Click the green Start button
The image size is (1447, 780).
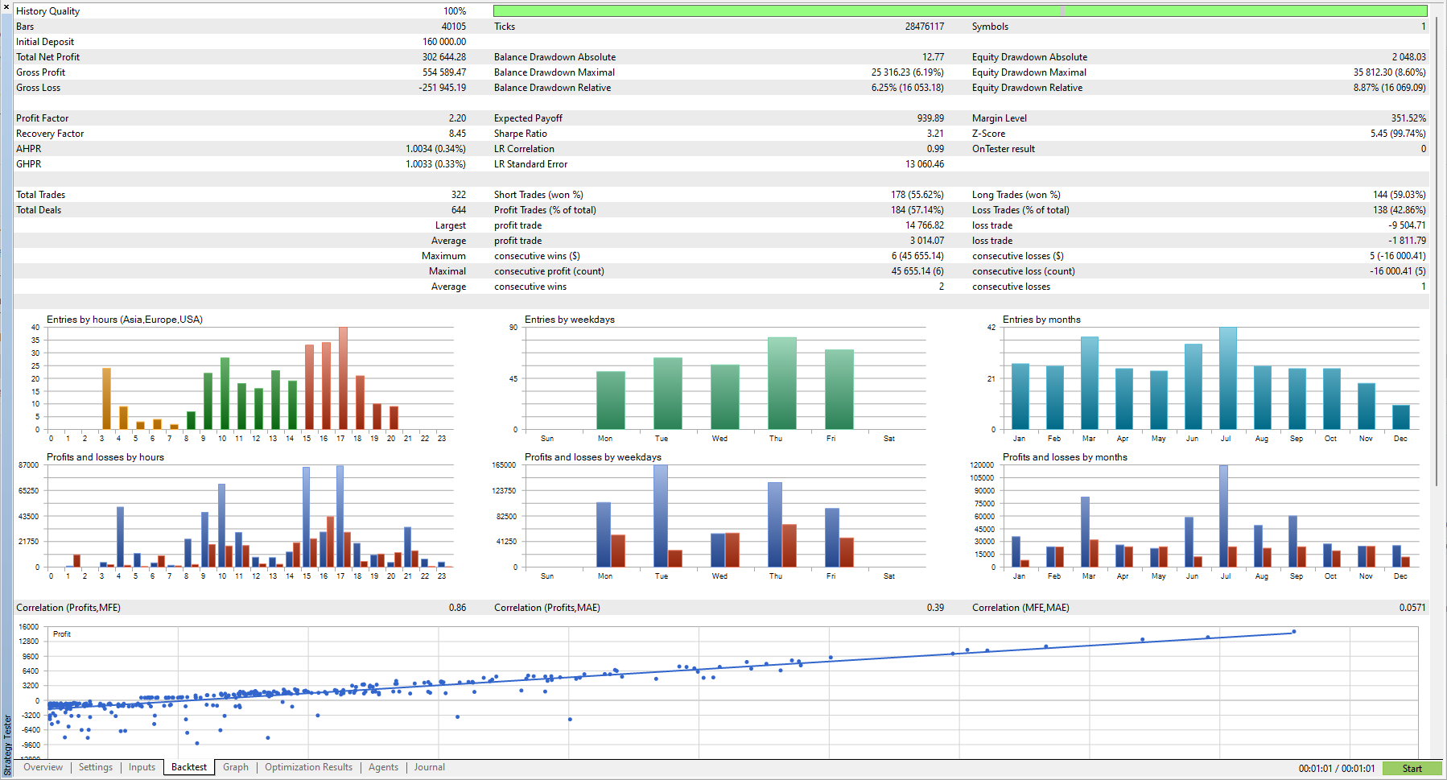(1412, 769)
